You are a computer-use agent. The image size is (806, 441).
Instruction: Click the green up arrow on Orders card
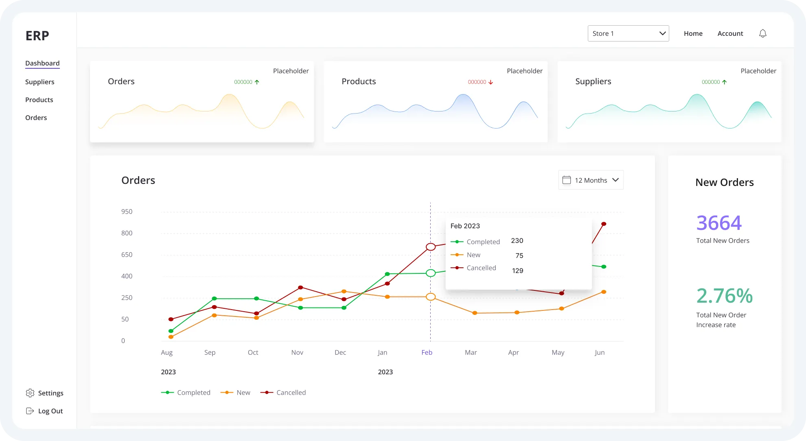257,82
